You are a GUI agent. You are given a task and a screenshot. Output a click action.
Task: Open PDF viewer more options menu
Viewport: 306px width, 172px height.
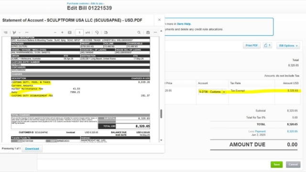[155, 32]
